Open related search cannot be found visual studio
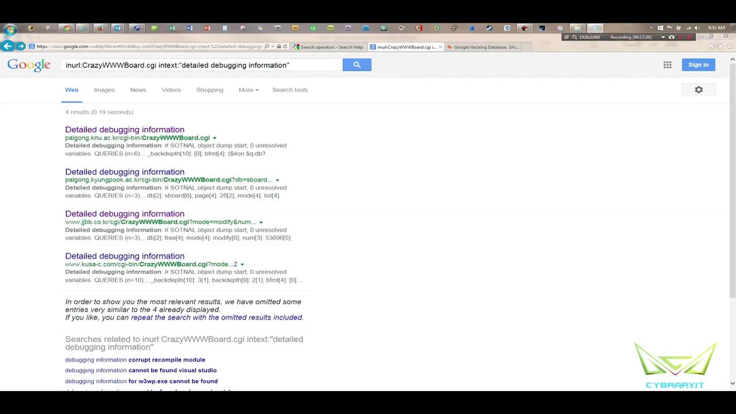The height and width of the screenshot is (414, 736). 141,370
